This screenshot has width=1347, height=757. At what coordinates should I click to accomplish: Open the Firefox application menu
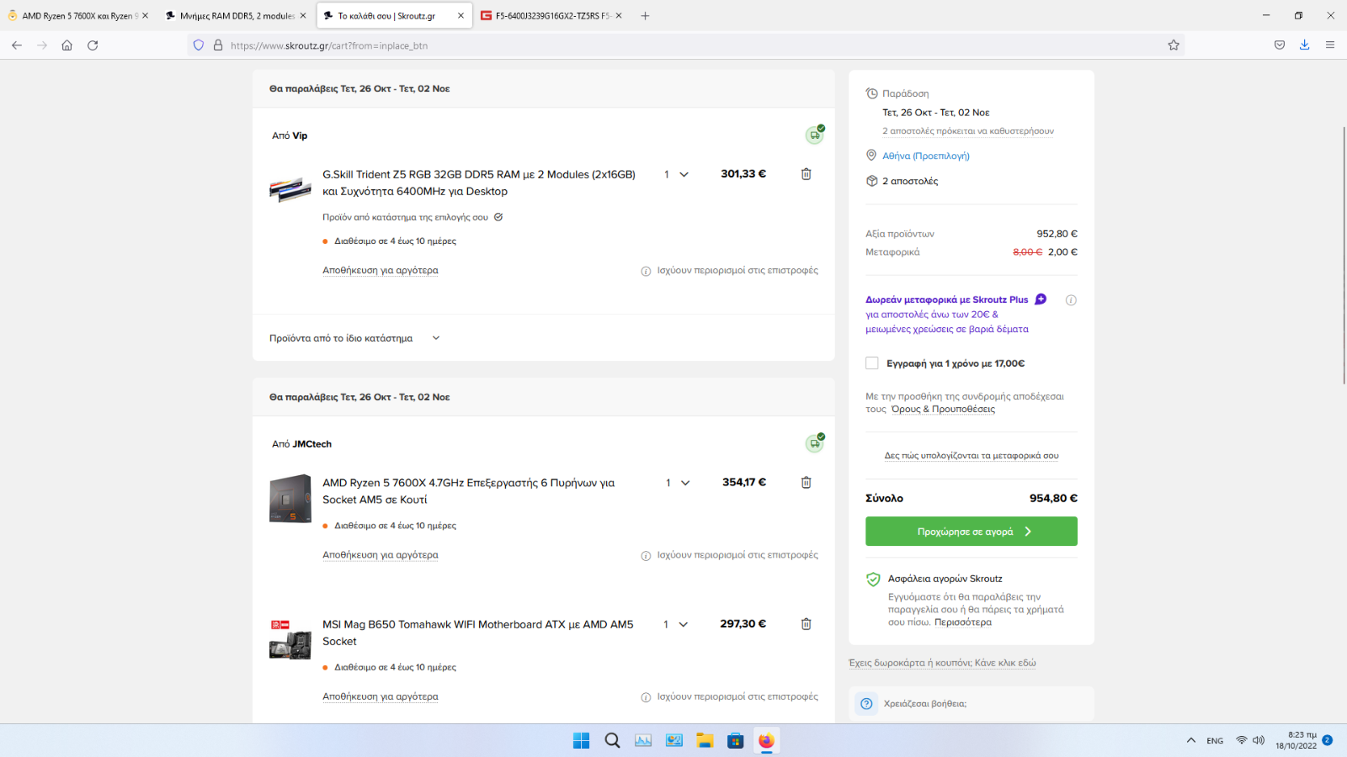coord(1330,45)
